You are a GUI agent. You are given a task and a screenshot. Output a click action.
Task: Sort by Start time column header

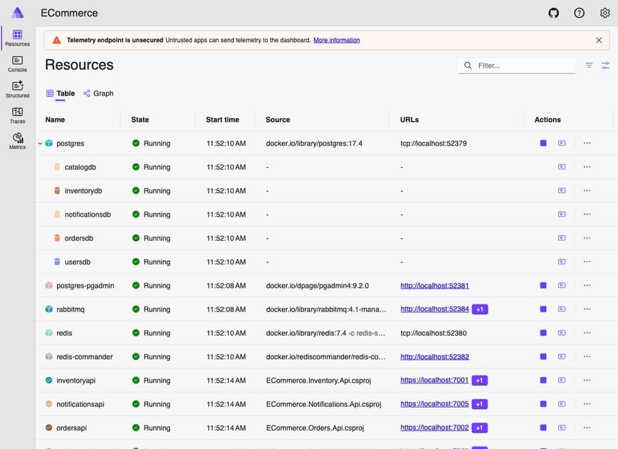[222, 120]
